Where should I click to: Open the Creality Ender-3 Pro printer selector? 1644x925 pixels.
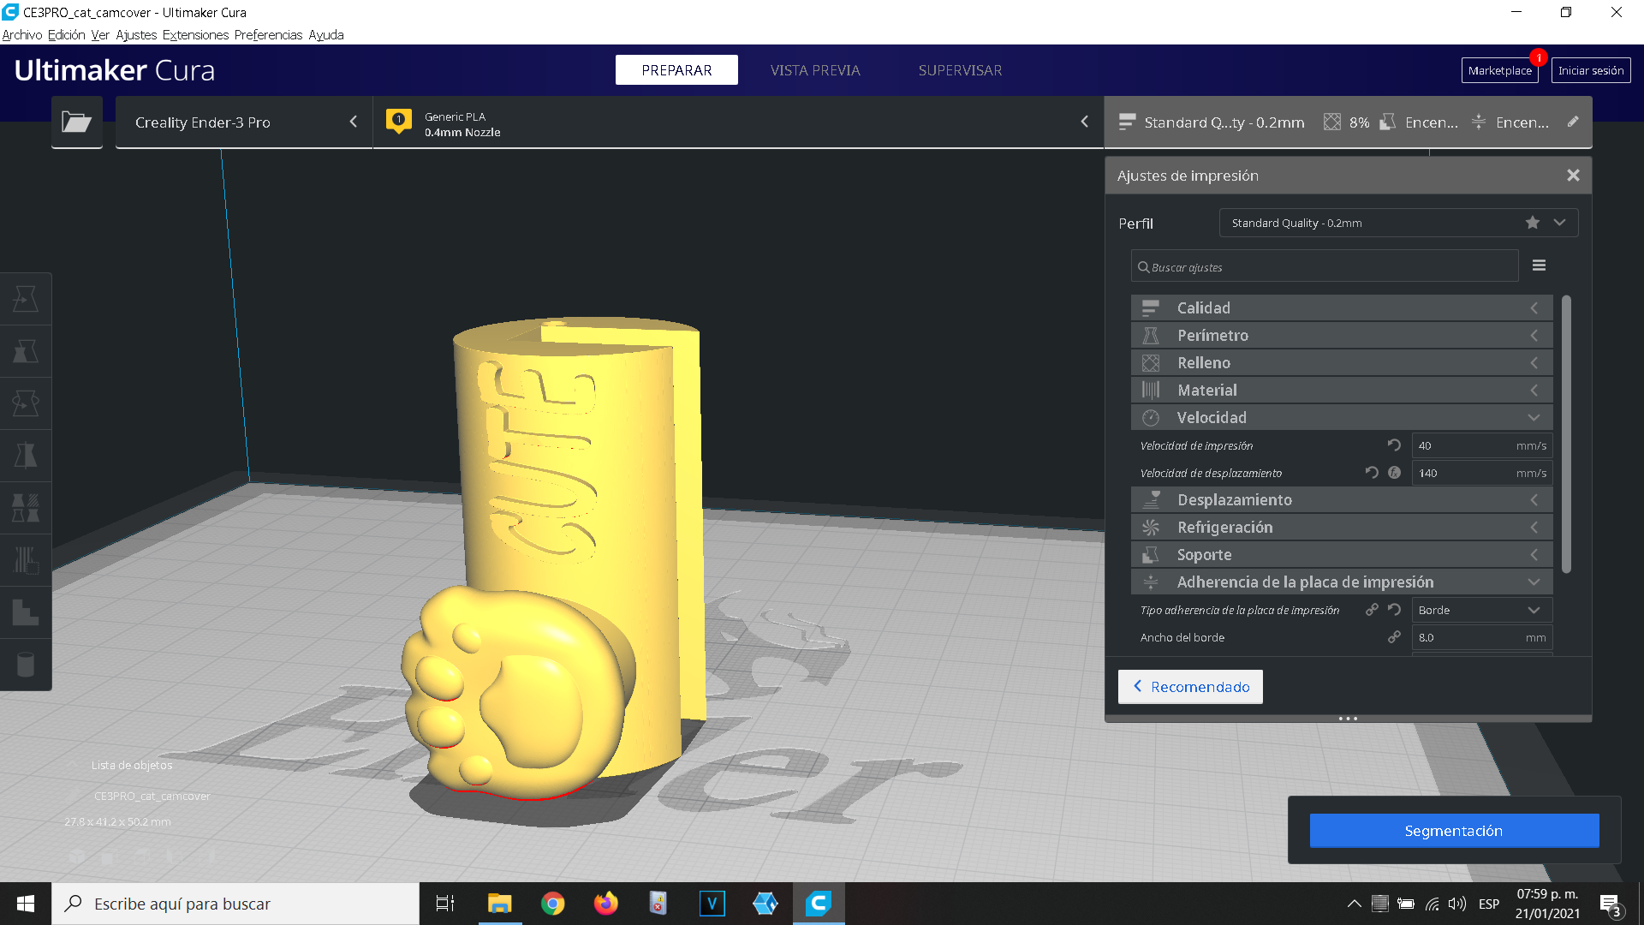(x=244, y=122)
